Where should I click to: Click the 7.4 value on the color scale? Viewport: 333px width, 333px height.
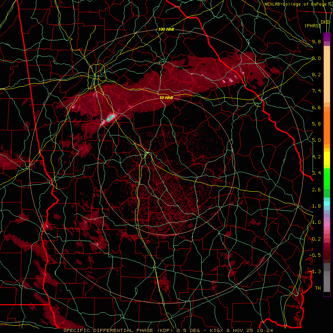pos(316,91)
